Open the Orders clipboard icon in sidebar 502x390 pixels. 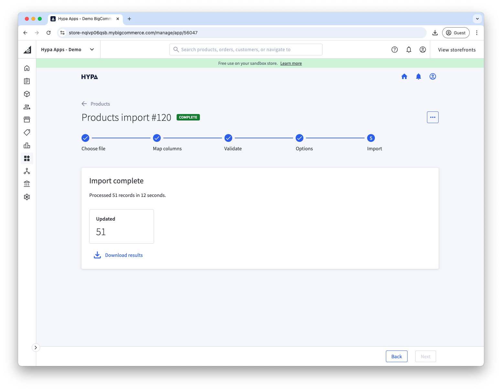27,81
